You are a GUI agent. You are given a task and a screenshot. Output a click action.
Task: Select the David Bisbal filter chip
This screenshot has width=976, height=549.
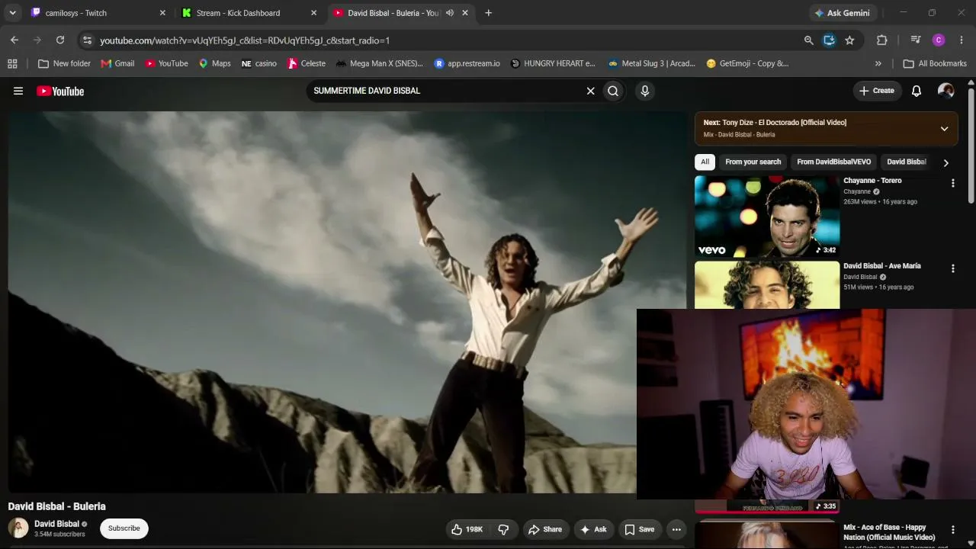click(907, 162)
